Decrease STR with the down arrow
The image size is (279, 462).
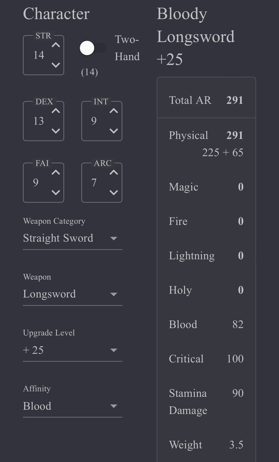tap(56, 65)
